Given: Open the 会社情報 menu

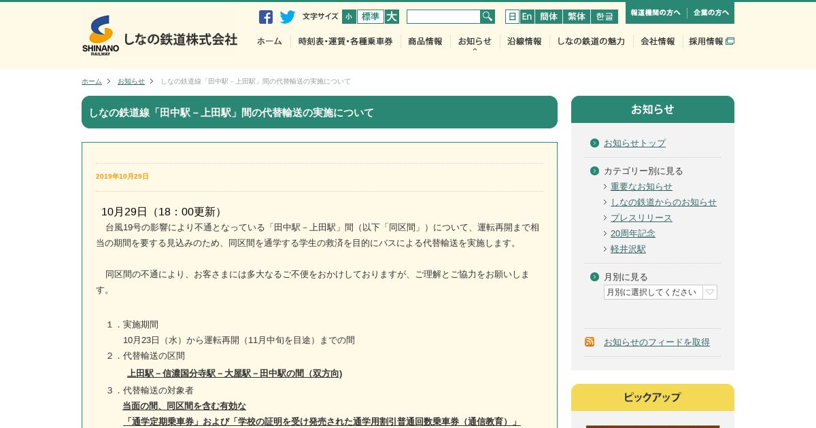Looking at the screenshot, I should coord(658,41).
